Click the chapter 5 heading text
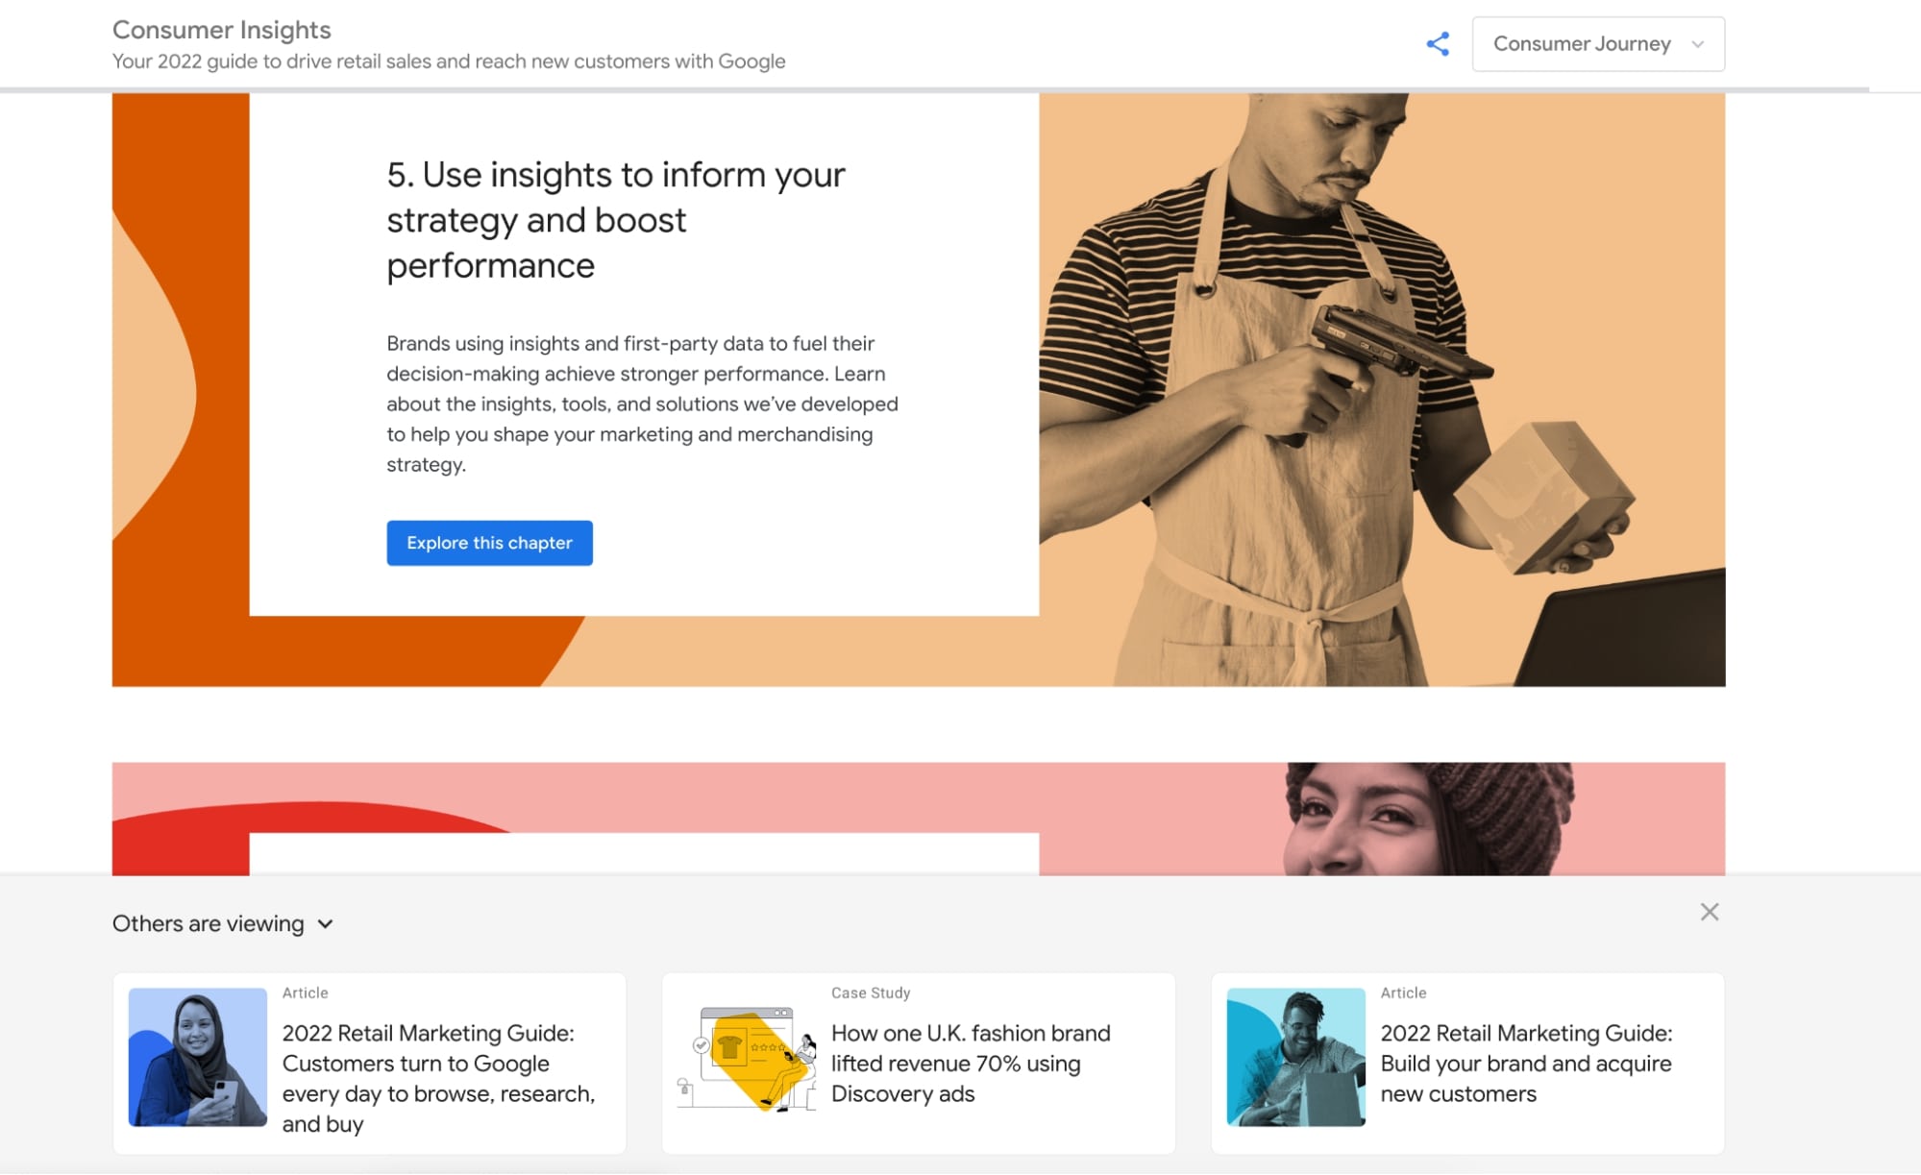1921x1175 pixels. coord(616,220)
